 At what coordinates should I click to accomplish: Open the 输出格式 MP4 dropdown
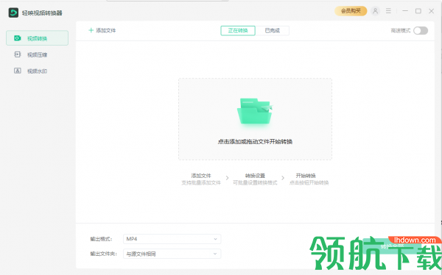[x=172, y=239]
